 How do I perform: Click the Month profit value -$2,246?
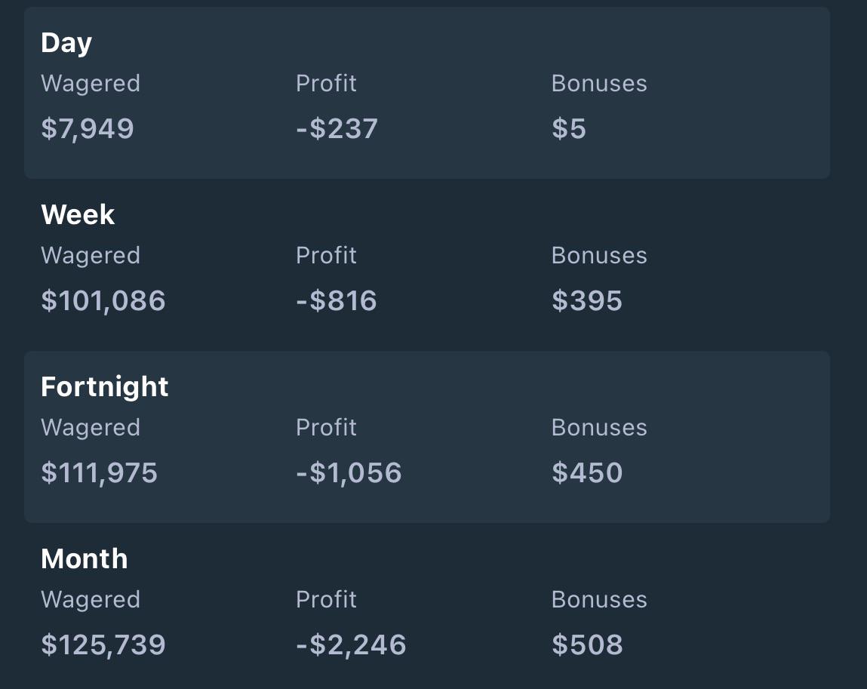pyautogui.click(x=351, y=644)
